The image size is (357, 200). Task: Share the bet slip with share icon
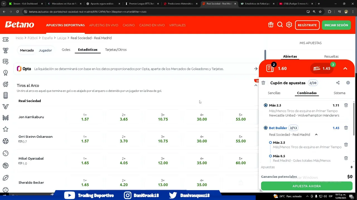338,83
